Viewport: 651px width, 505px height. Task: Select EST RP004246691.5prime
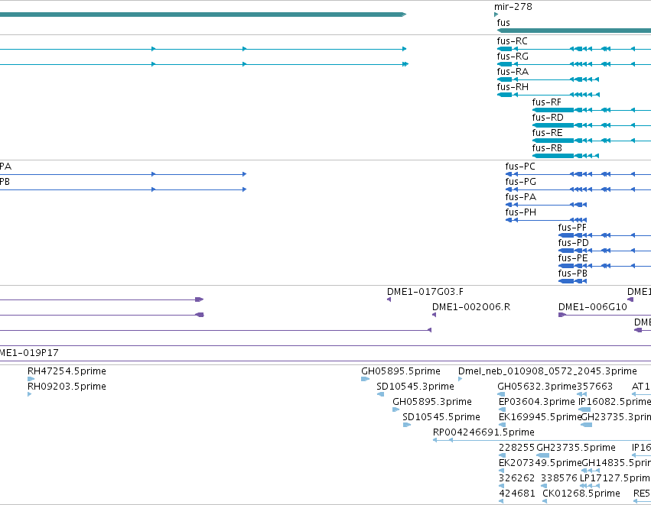coord(483,432)
